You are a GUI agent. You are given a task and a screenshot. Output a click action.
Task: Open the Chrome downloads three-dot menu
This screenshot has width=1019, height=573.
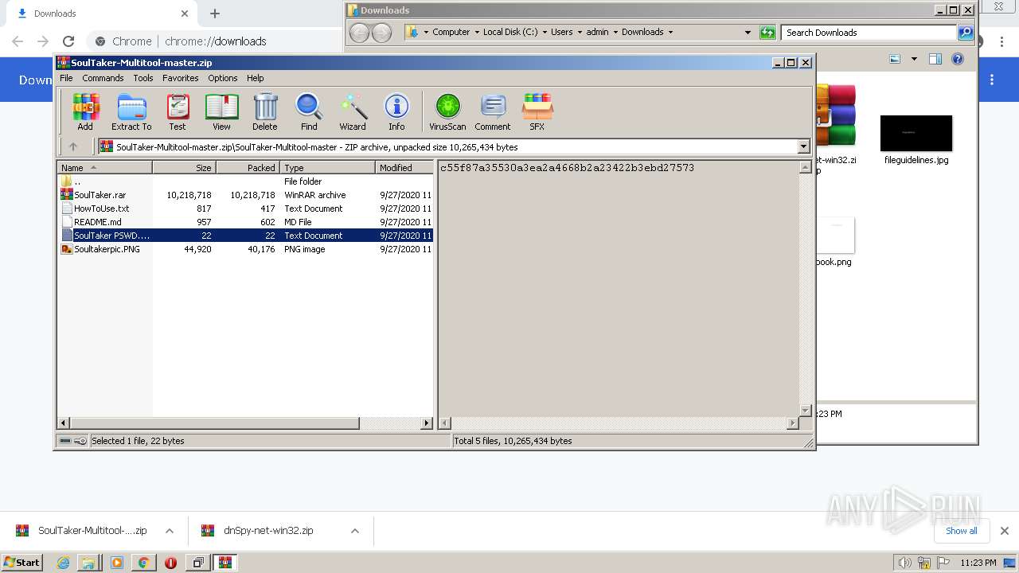click(x=992, y=80)
